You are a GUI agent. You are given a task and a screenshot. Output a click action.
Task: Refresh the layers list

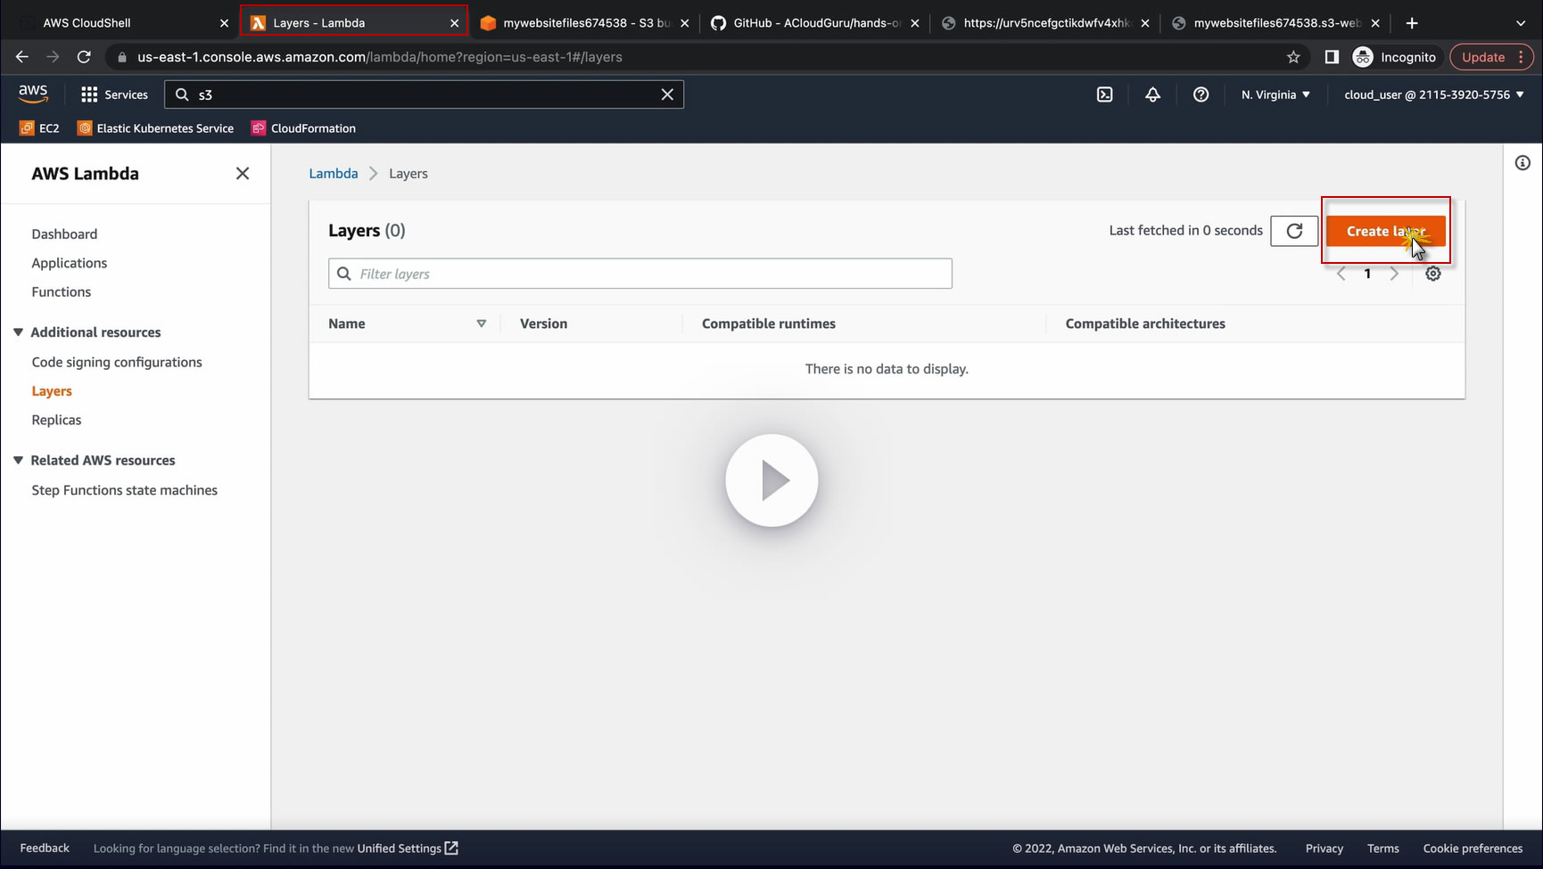coord(1294,231)
